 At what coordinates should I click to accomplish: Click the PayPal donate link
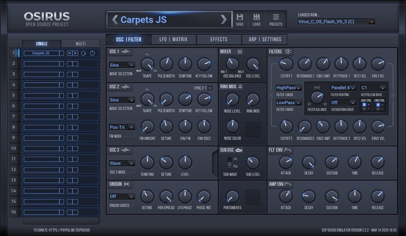coord(61,230)
